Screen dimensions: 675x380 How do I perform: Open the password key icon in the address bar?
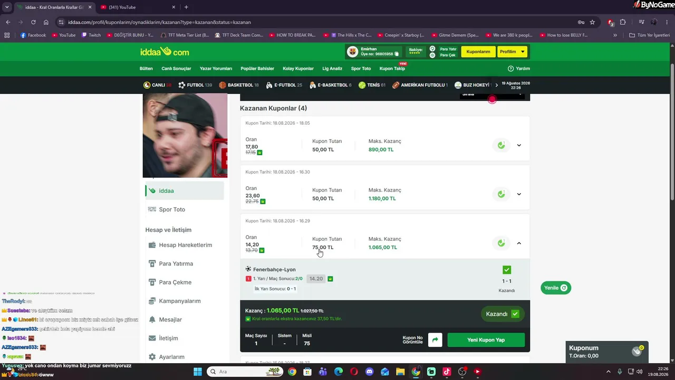pos(581,22)
